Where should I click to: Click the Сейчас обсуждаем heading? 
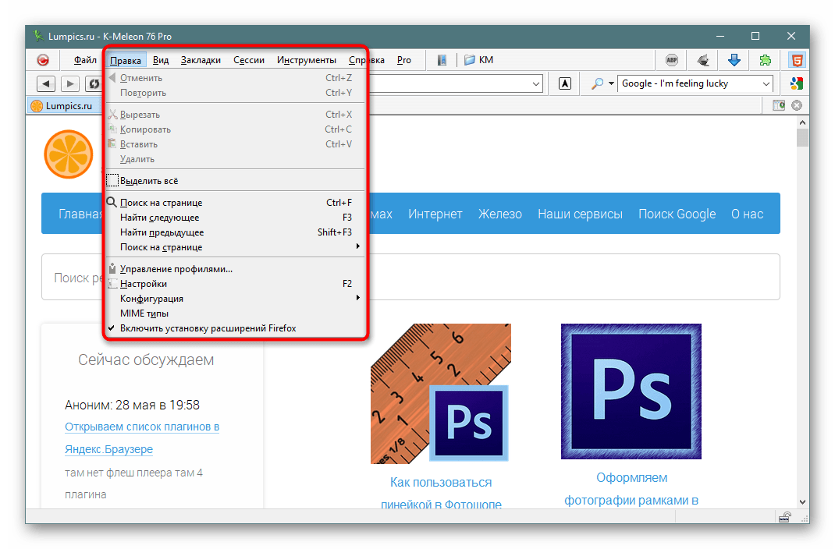pyautogui.click(x=146, y=360)
